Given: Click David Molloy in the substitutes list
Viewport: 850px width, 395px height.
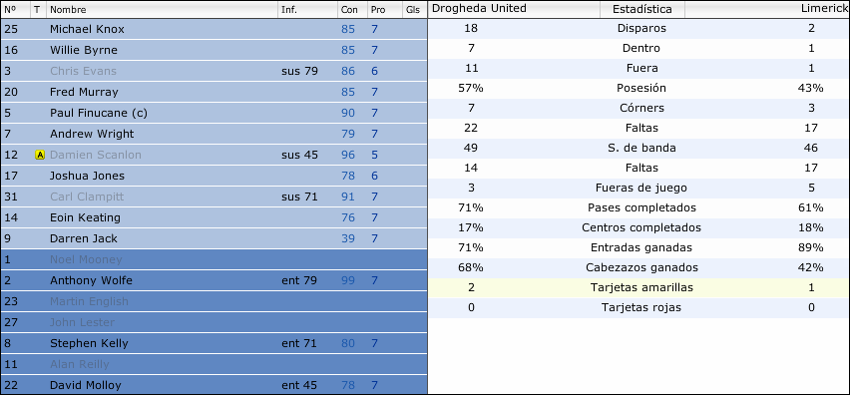Looking at the screenshot, I should 86,385.
